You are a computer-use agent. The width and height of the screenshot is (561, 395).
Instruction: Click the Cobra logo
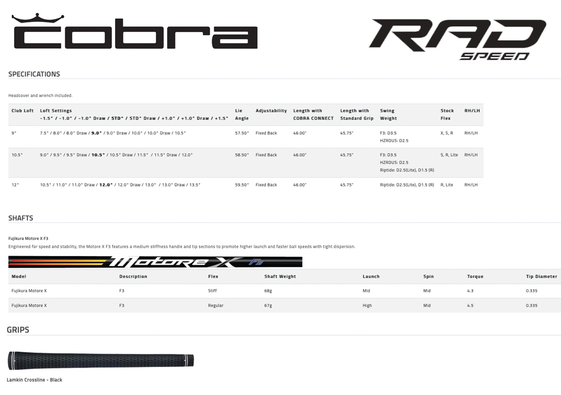[135, 31]
